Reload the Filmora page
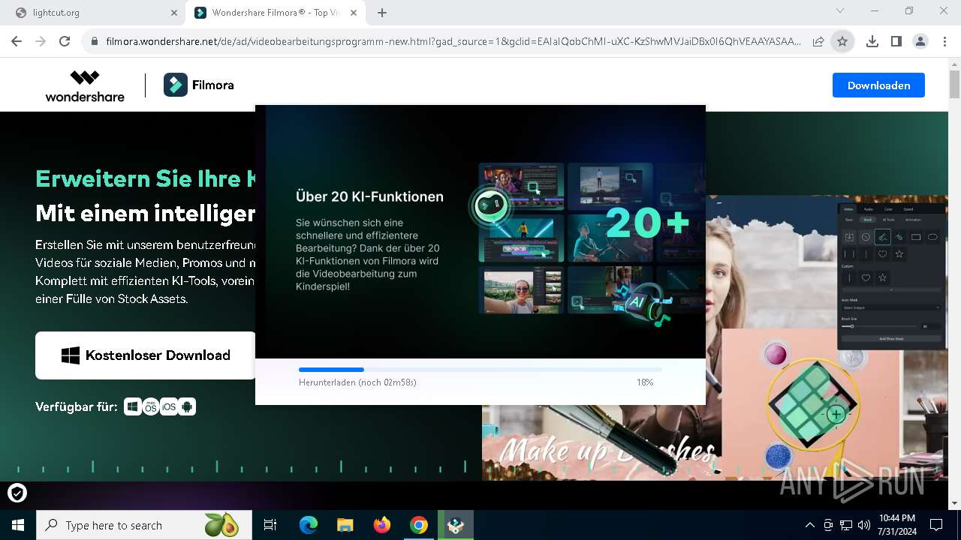 (x=65, y=41)
